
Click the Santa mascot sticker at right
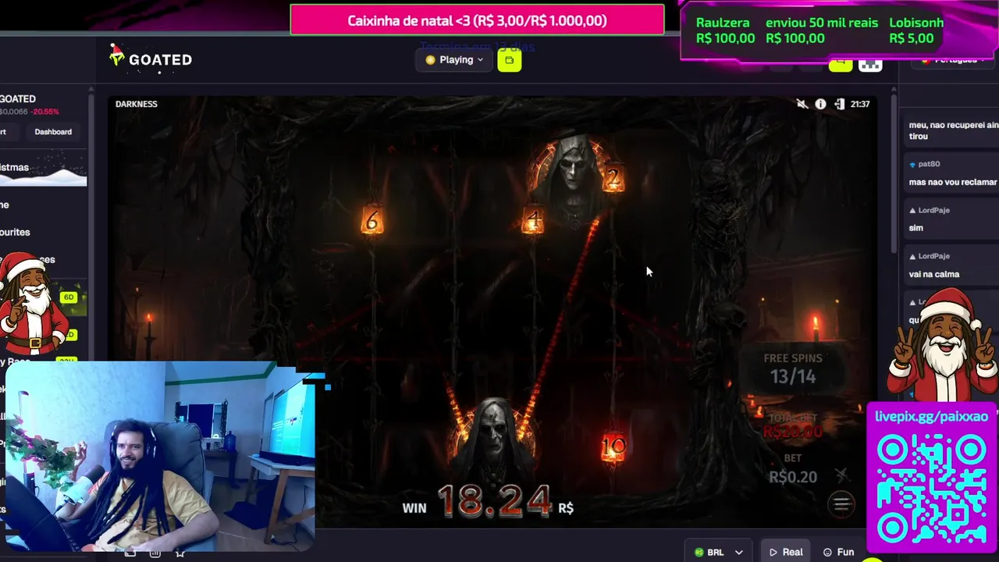943,343
